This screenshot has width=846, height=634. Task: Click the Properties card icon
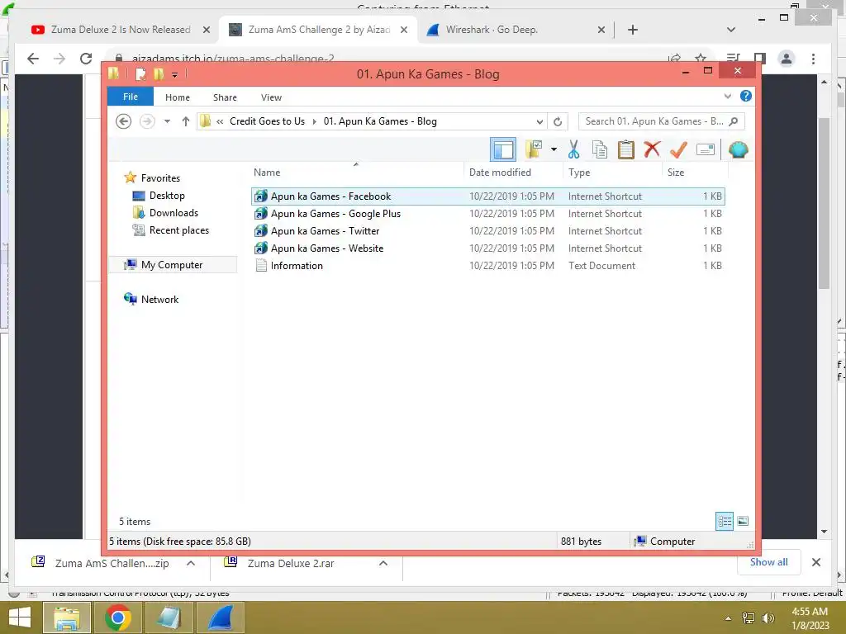pyautogui.click(x=706, y=149)
